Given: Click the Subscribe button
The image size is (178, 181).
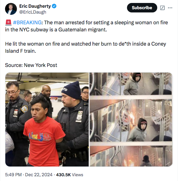Looking at the screenshot, I should (142, 8).
